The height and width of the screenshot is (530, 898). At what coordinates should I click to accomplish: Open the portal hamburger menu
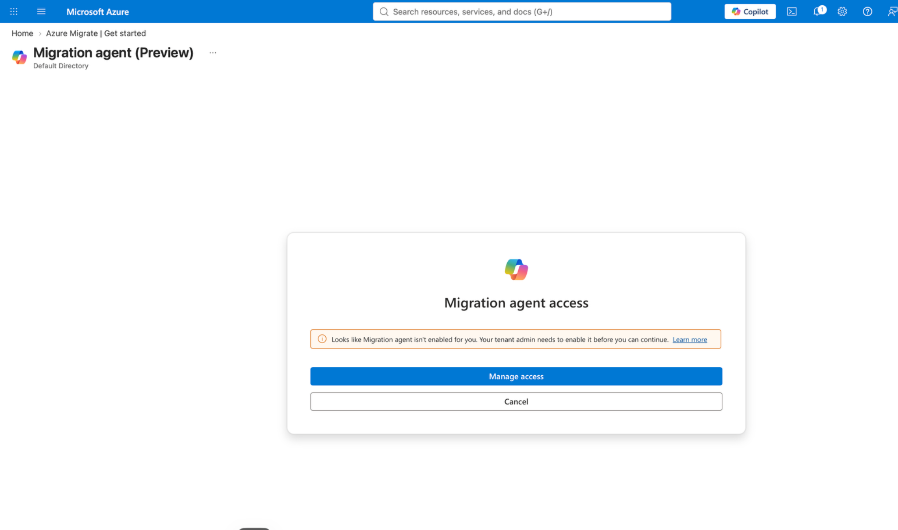click(x=41, y=12)
